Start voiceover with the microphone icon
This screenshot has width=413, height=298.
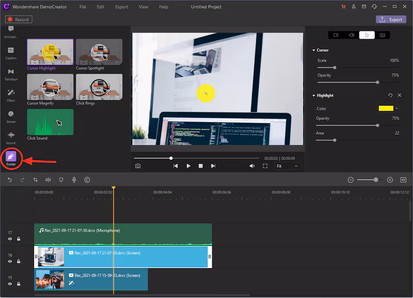point(74,180)
